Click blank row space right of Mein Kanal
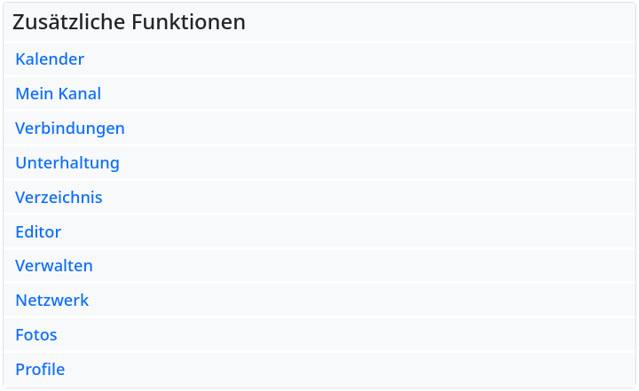Screen dimensions: 639x391 click(x=355, y=94)
